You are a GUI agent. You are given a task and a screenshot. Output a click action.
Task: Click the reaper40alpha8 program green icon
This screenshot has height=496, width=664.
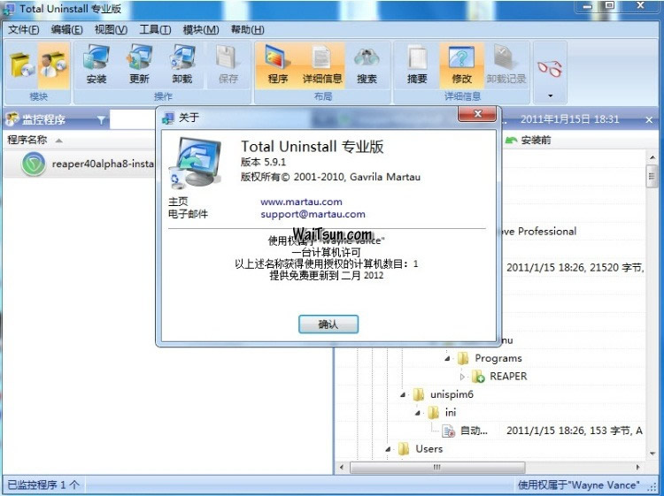(34, 164)
